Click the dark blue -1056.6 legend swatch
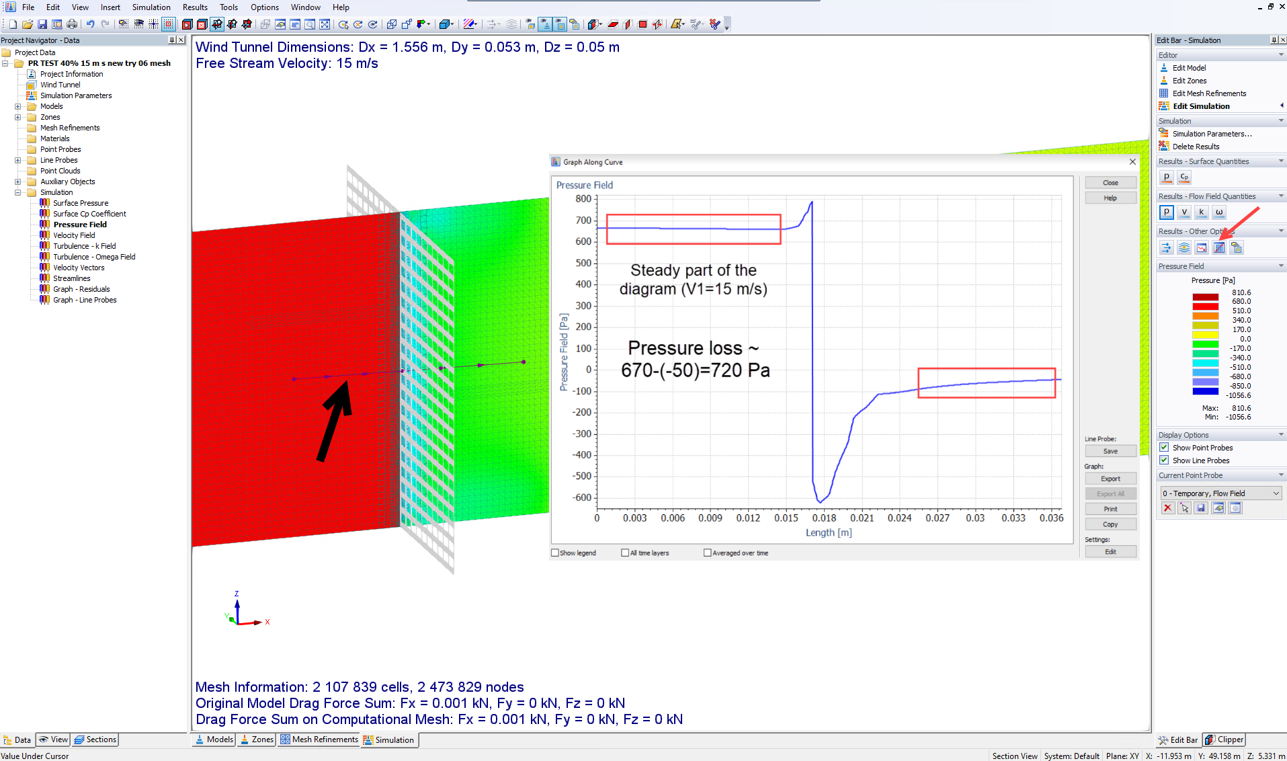This screenshot has width=1287, height=761. point(1205,391)
